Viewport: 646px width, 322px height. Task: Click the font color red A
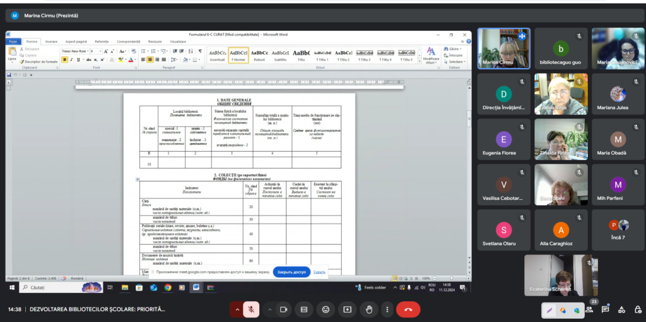tap(131, 60)
